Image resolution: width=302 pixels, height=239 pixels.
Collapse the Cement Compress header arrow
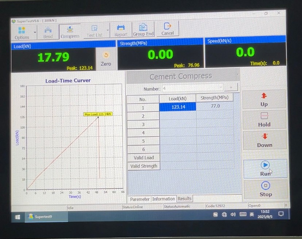[238, 74]
